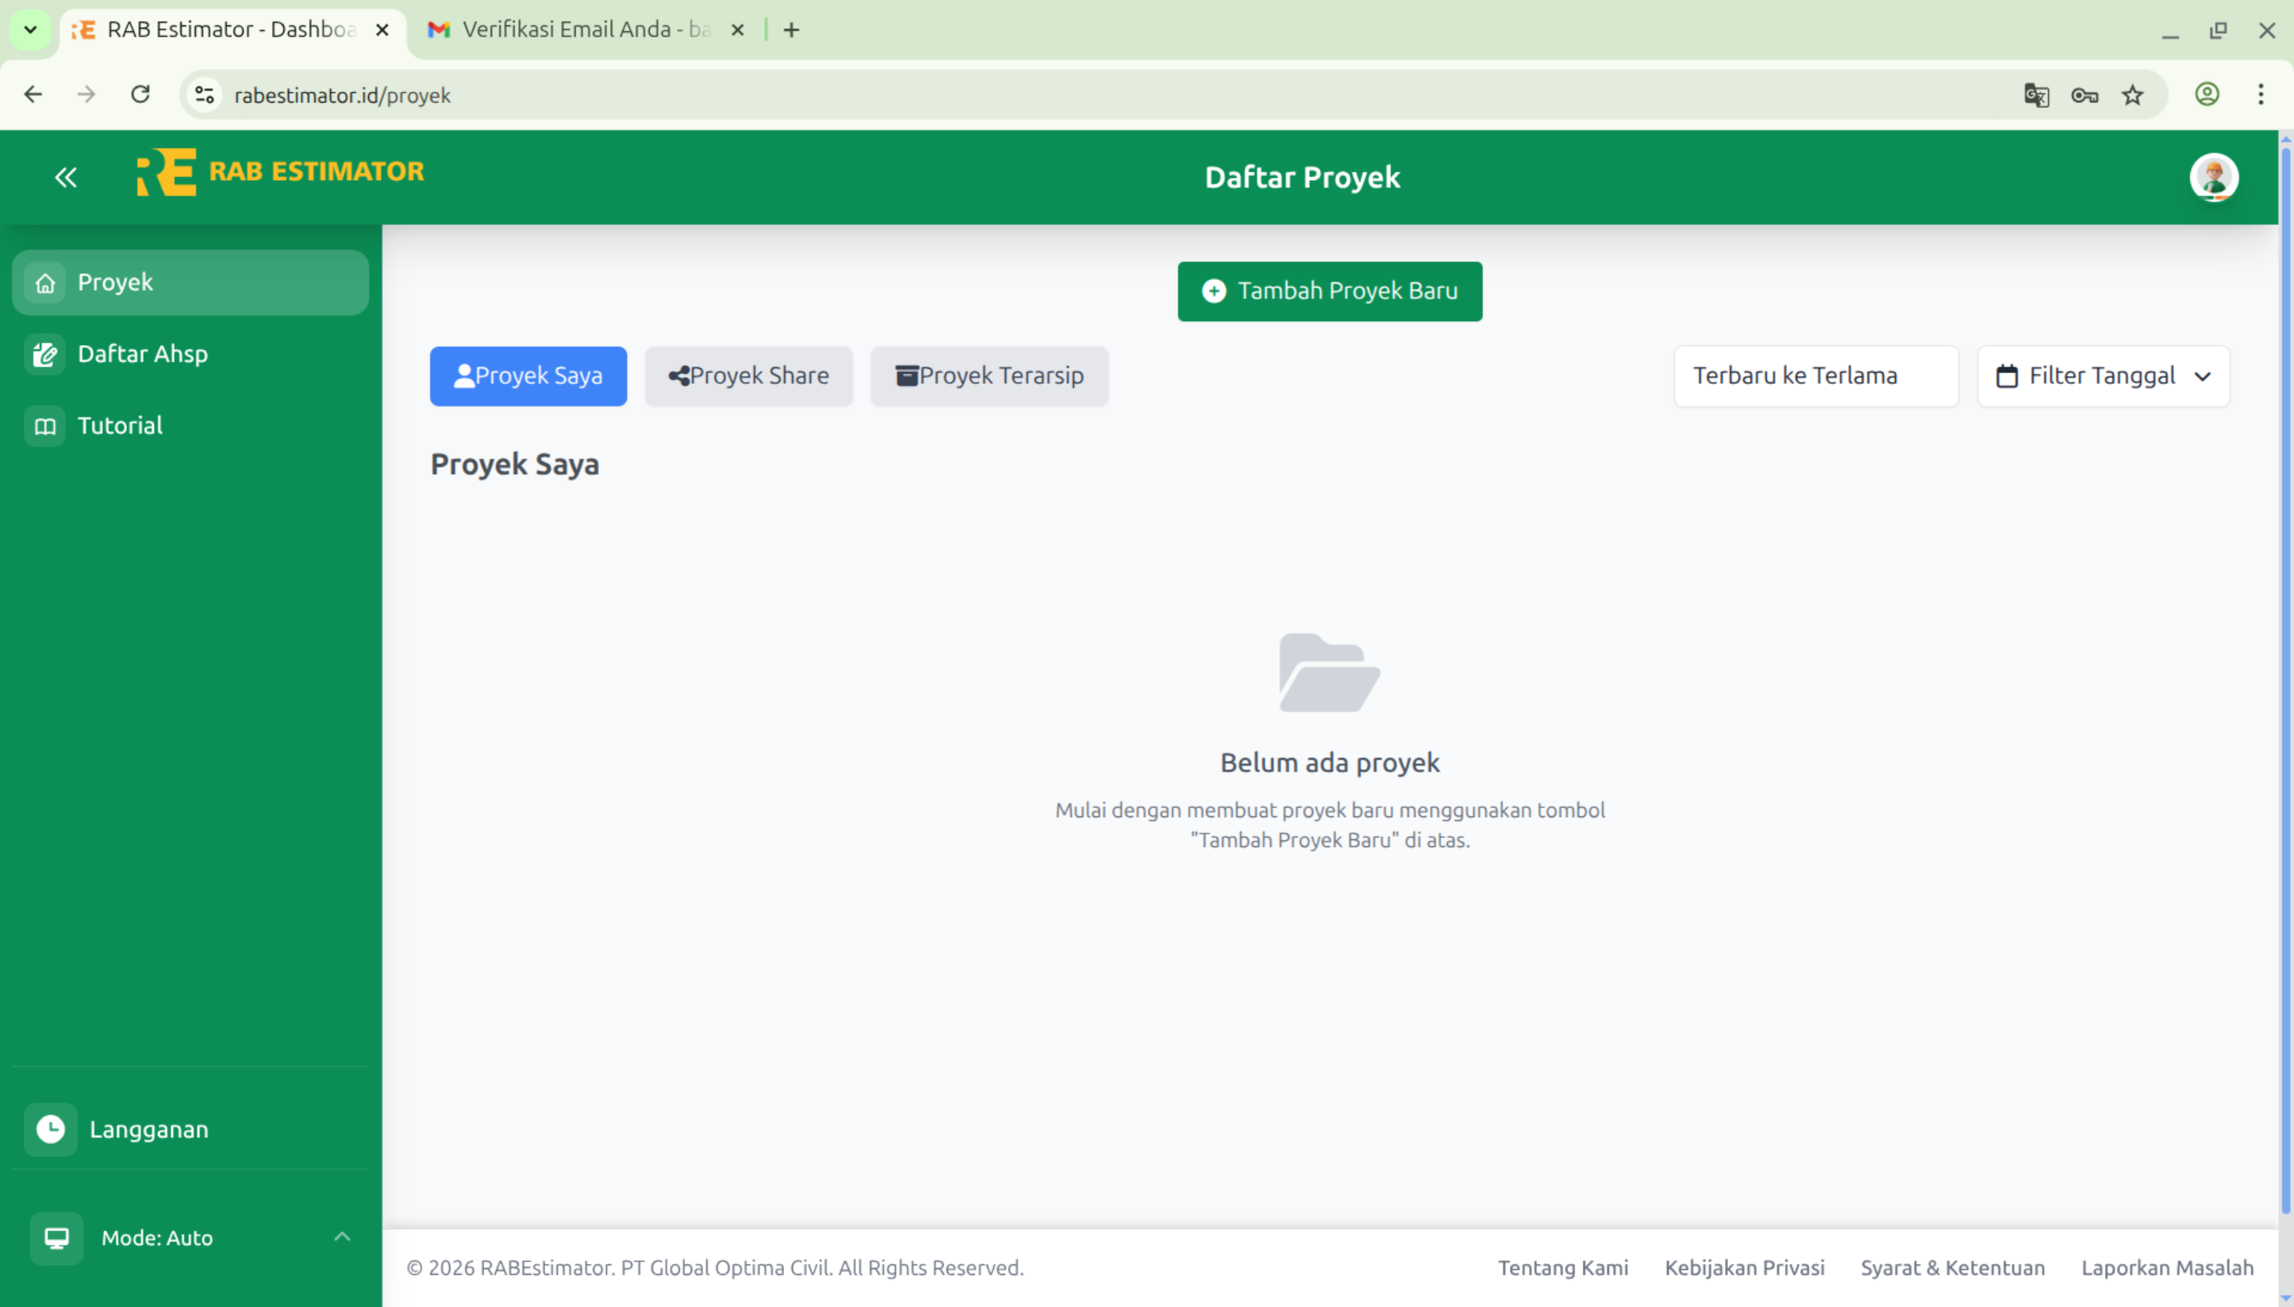Image resolution: width=2294 pixels, height=1307 pixels.
Task: Switch to the Proyek Share tab
Action: (x=748, y=375)
